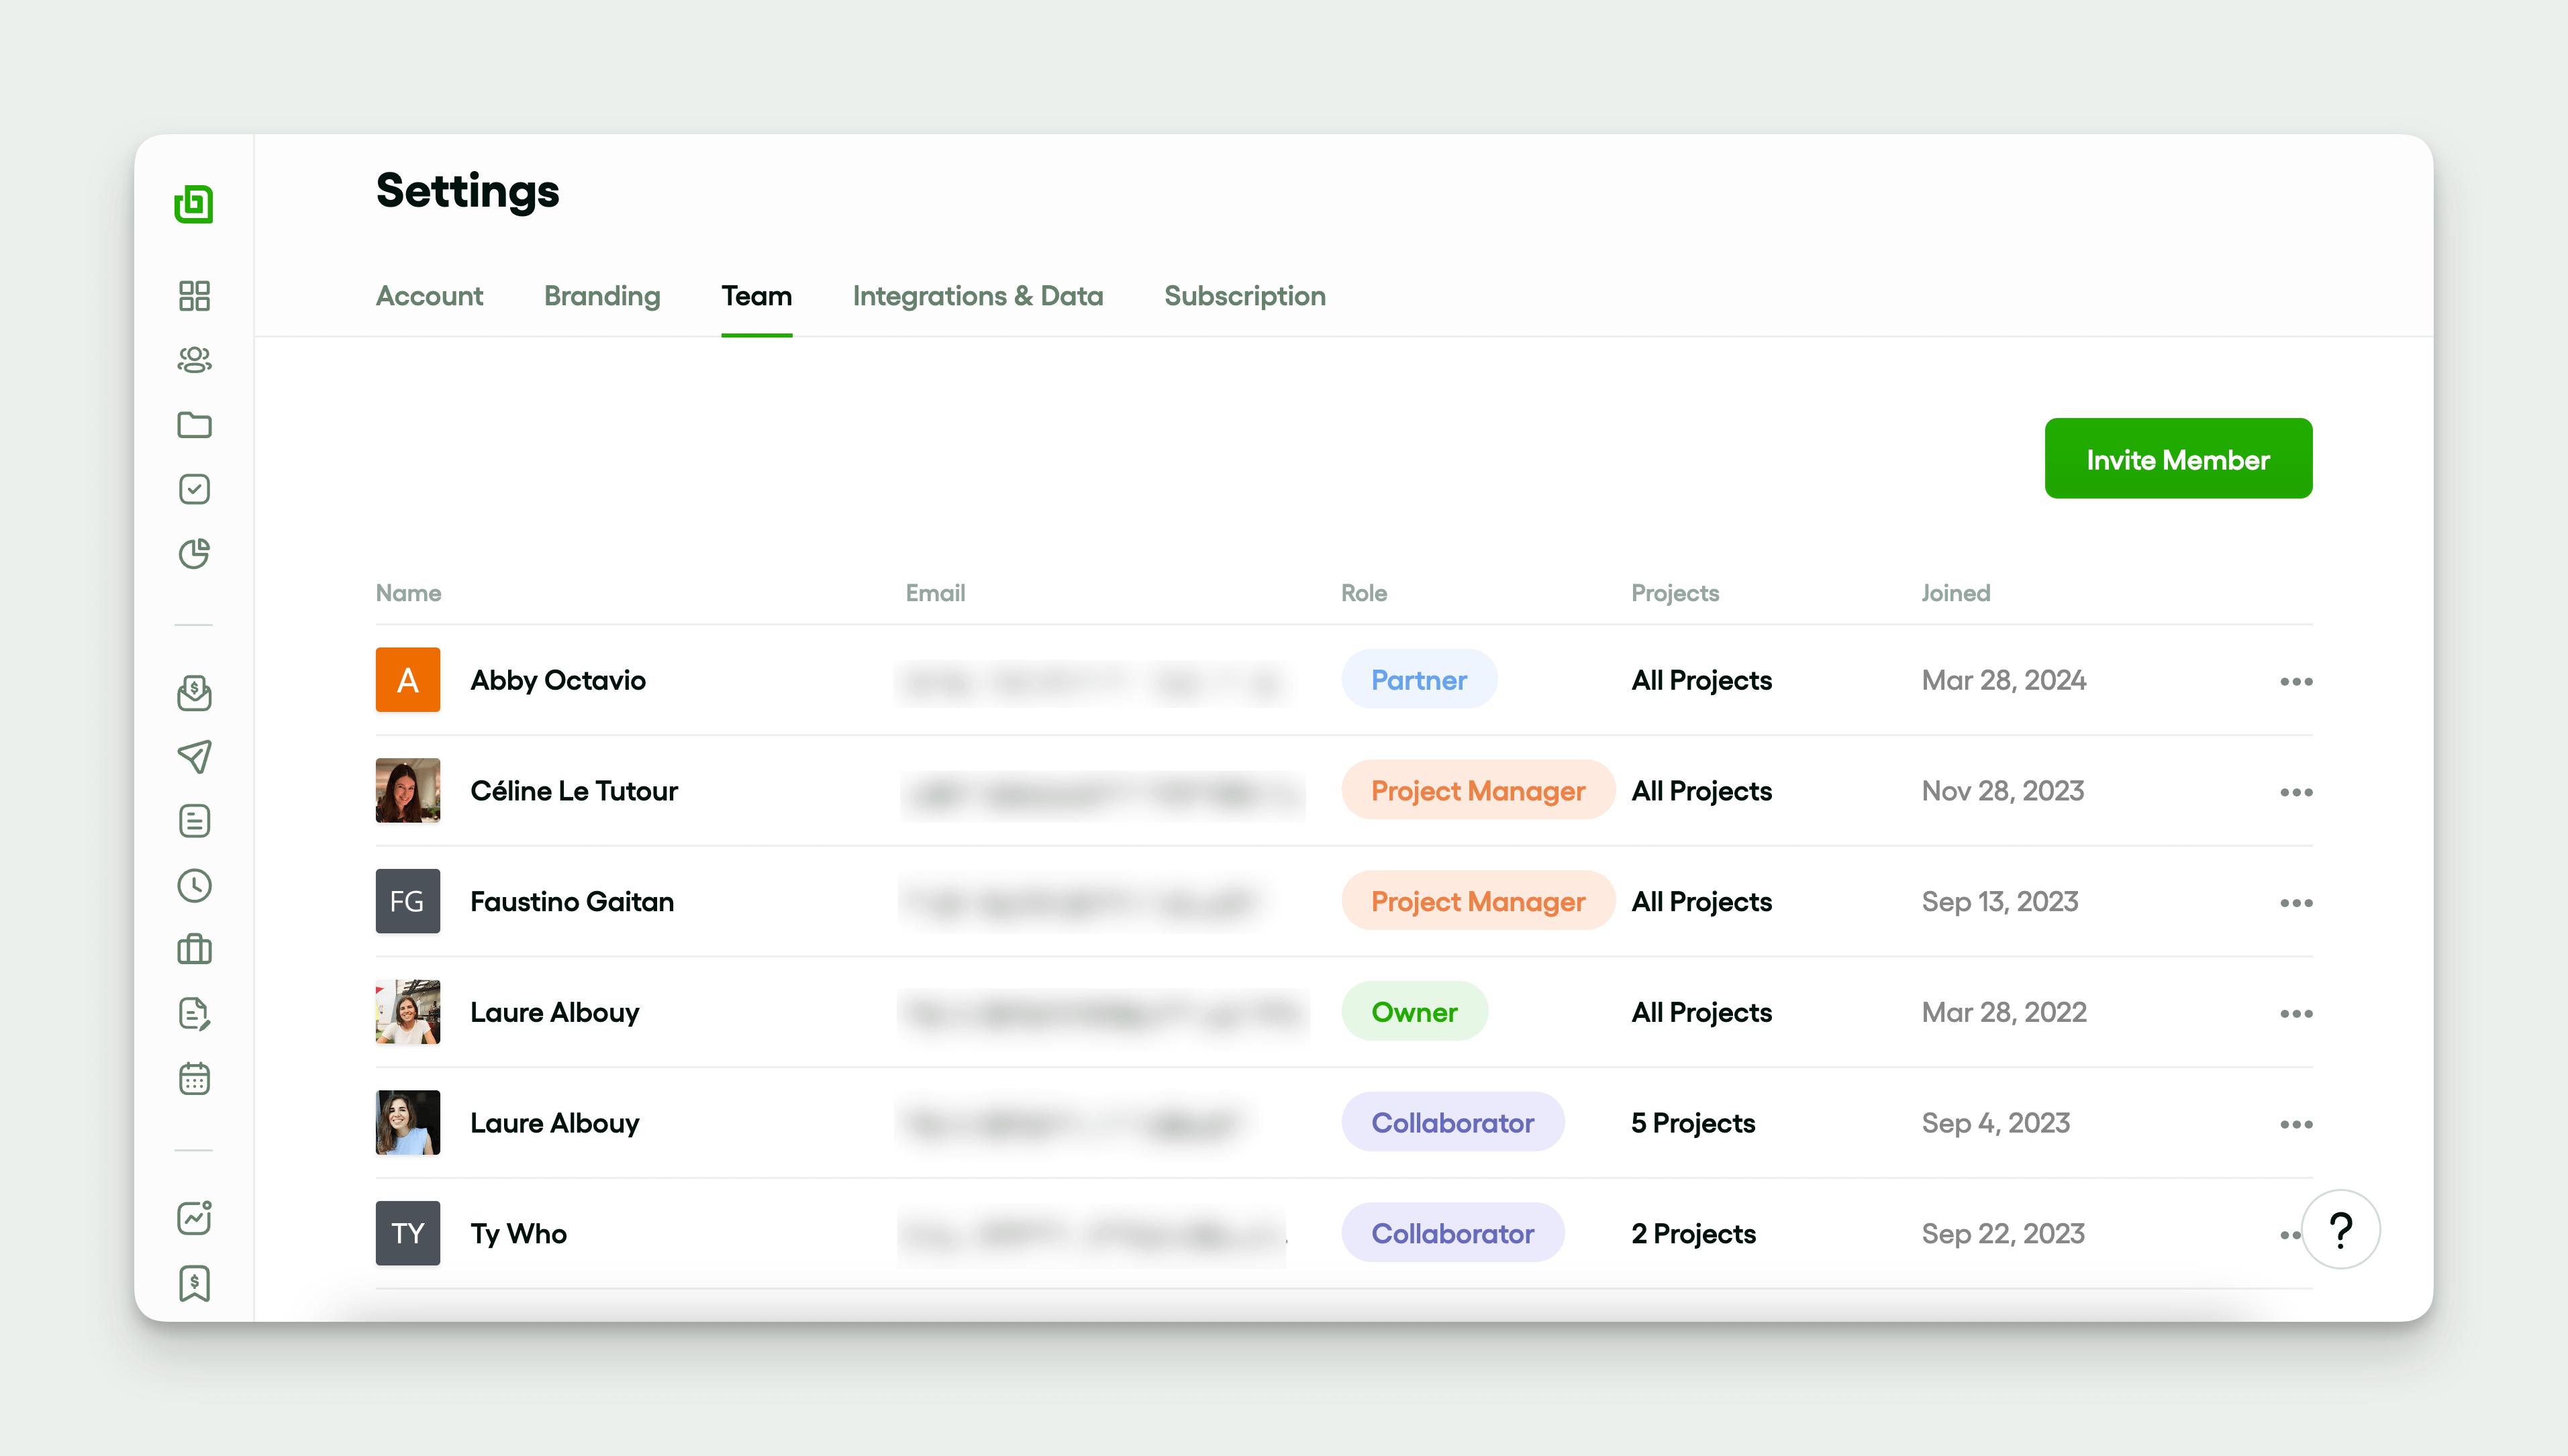The width and height of the screenshot is (2568, 1456).
Task: Open options menu for Faustino Gaitan
Action: pos(2296,903)
